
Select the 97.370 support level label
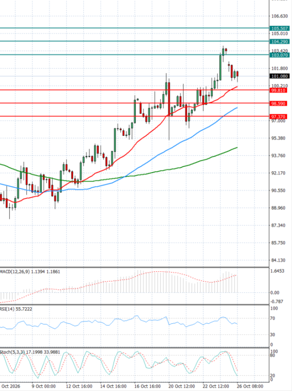[x=278, y=117]
